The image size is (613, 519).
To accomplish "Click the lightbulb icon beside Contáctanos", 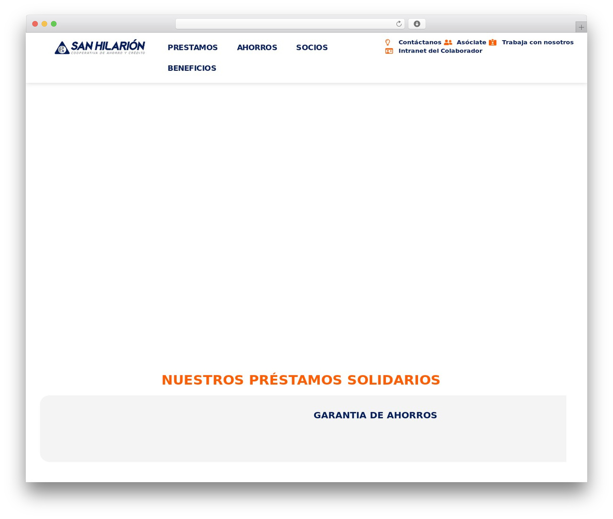I will click(388, 42).
